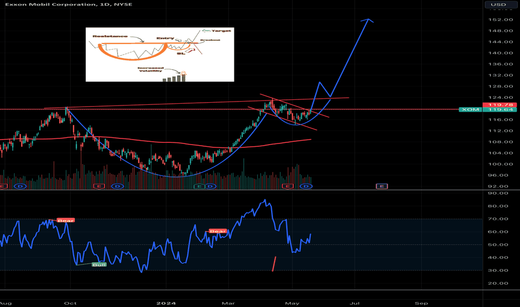Open the red earnings marker just before May
Image resolution: width=520 pixels, height=307 pixels.
[x=287, y=186]
